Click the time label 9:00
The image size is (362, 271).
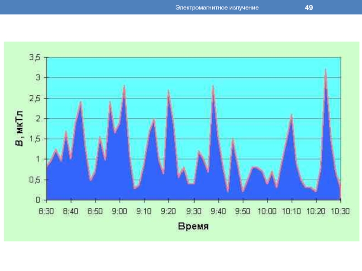tap(119, 211)
